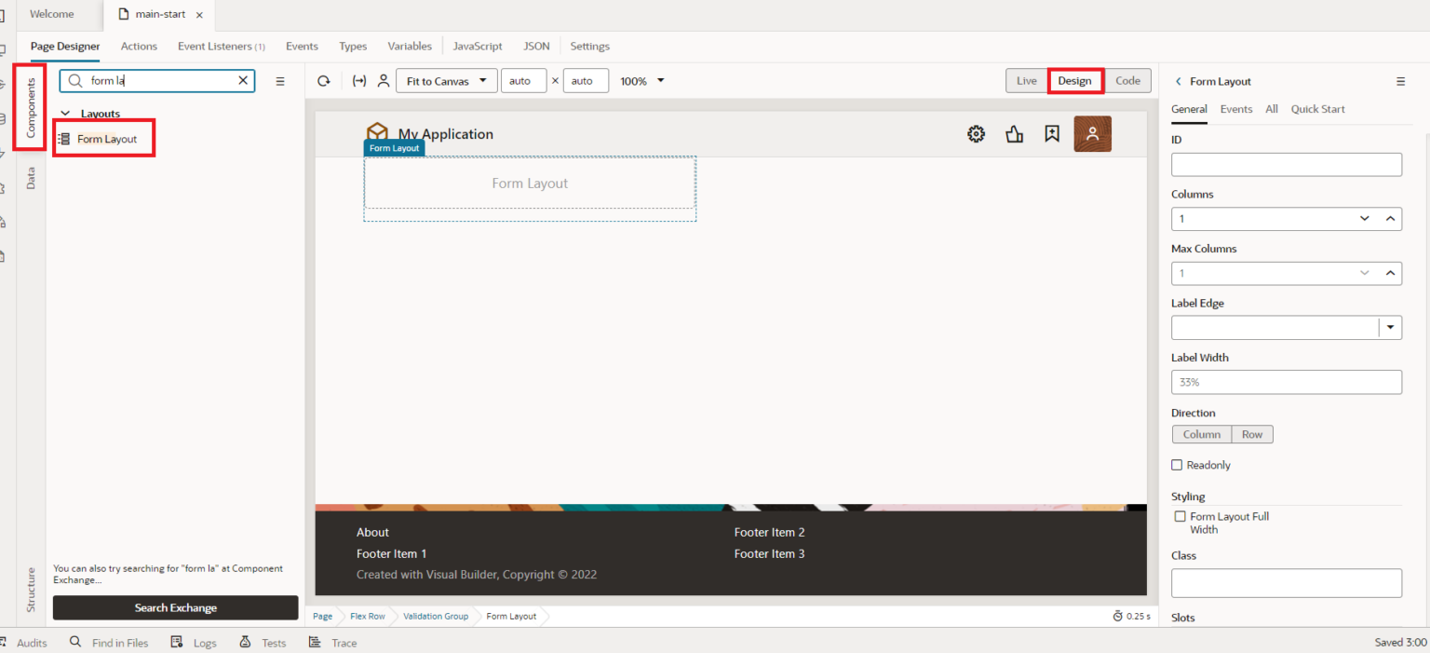
Task: Click the bookmark icon in the header
Action: click(1052, 133)
